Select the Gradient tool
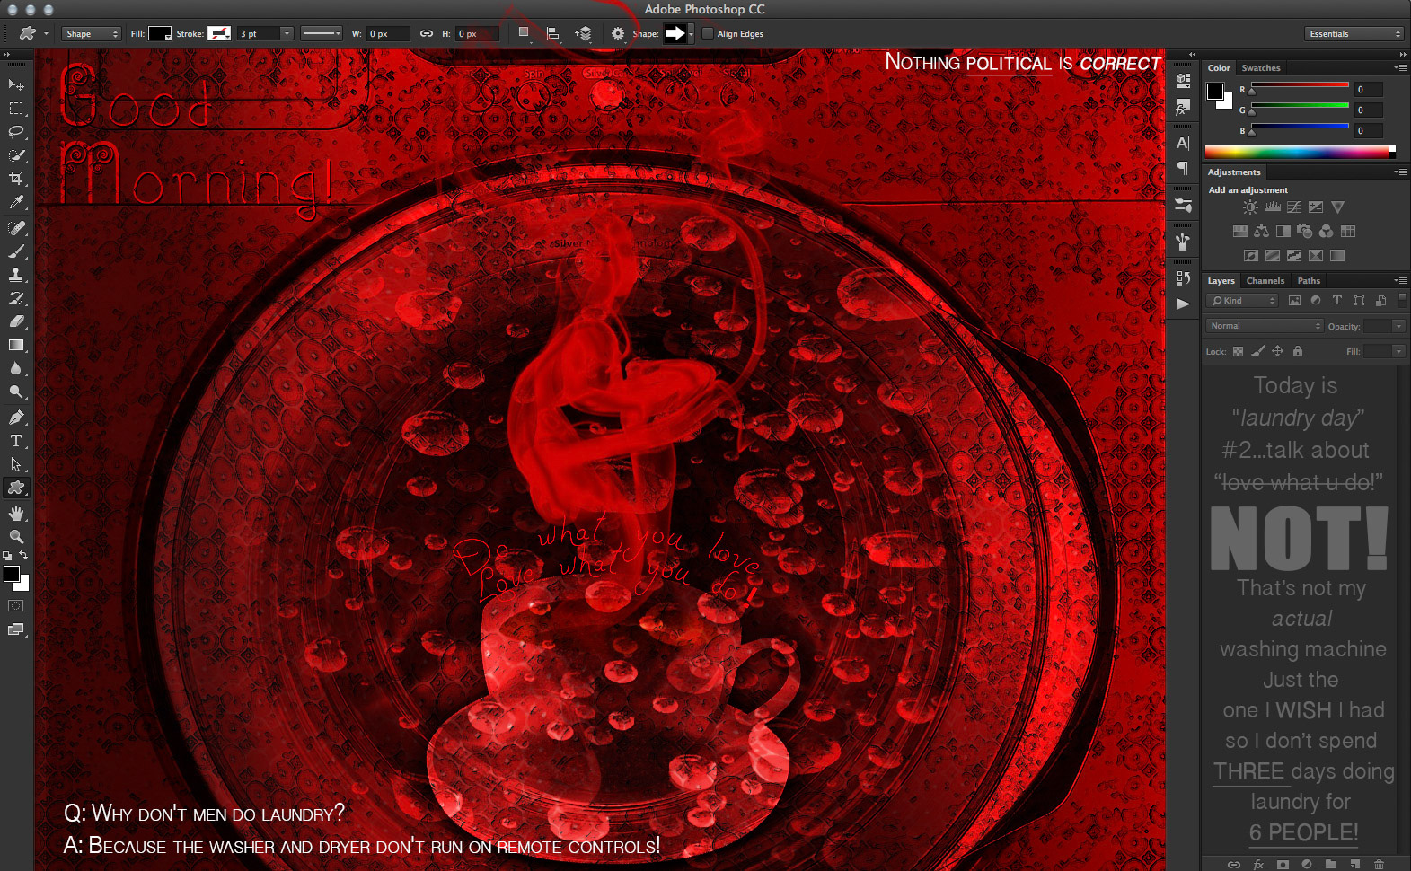This screenshot has height=871, width=1411. point(16,345)
